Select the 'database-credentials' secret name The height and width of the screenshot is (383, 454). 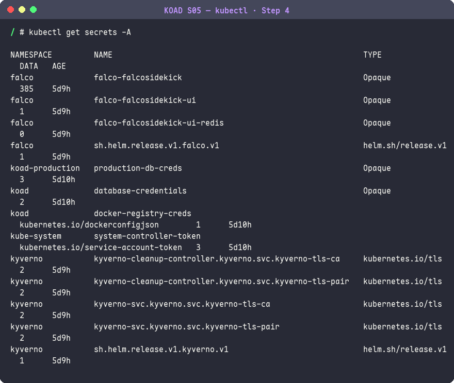point(140,191)
